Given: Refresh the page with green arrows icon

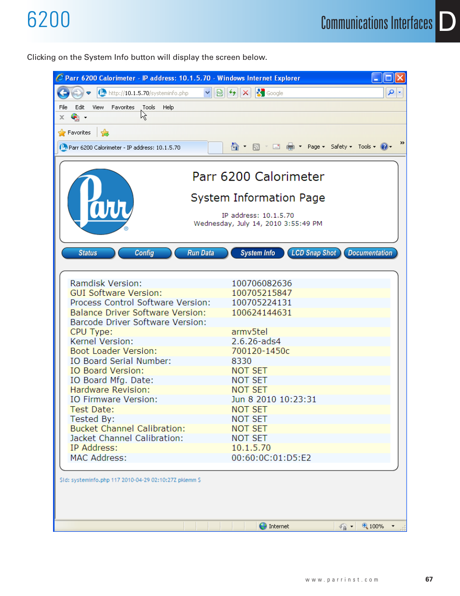Looking at the screenshot, I should 233,93.
